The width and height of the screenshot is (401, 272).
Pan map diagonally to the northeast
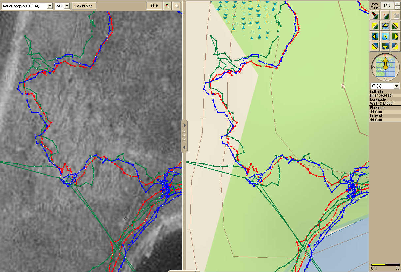pos(395,26)
